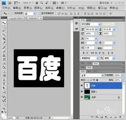This screenshot has width=126, height=120.
Task: Toggle lock position icon
Action: 94,80
